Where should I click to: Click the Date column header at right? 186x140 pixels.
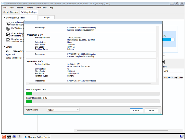[x=166, y=71]
